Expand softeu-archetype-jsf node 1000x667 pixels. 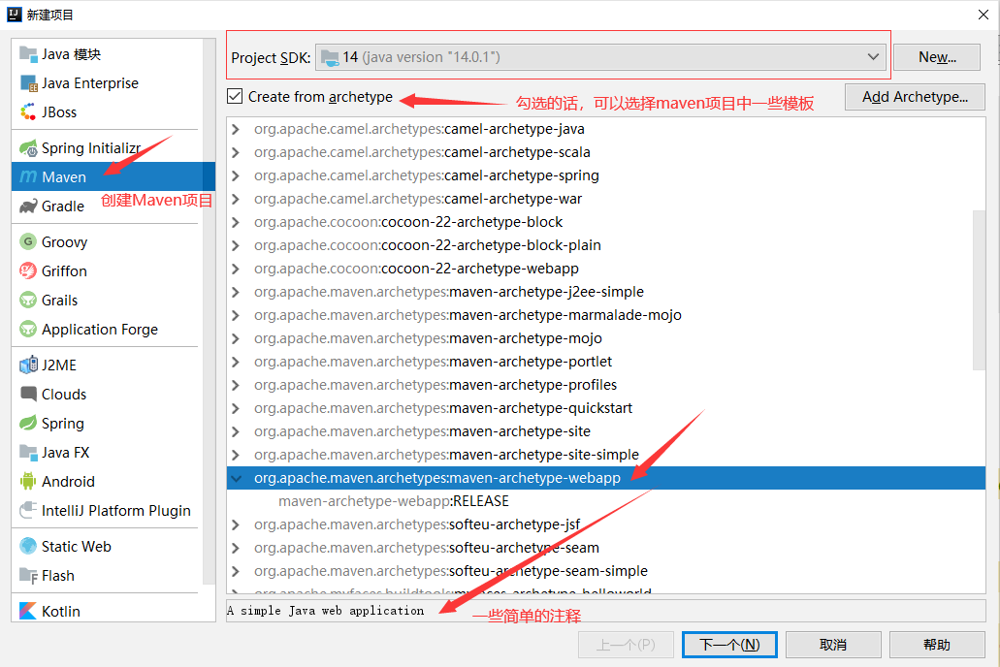(236, 524)
